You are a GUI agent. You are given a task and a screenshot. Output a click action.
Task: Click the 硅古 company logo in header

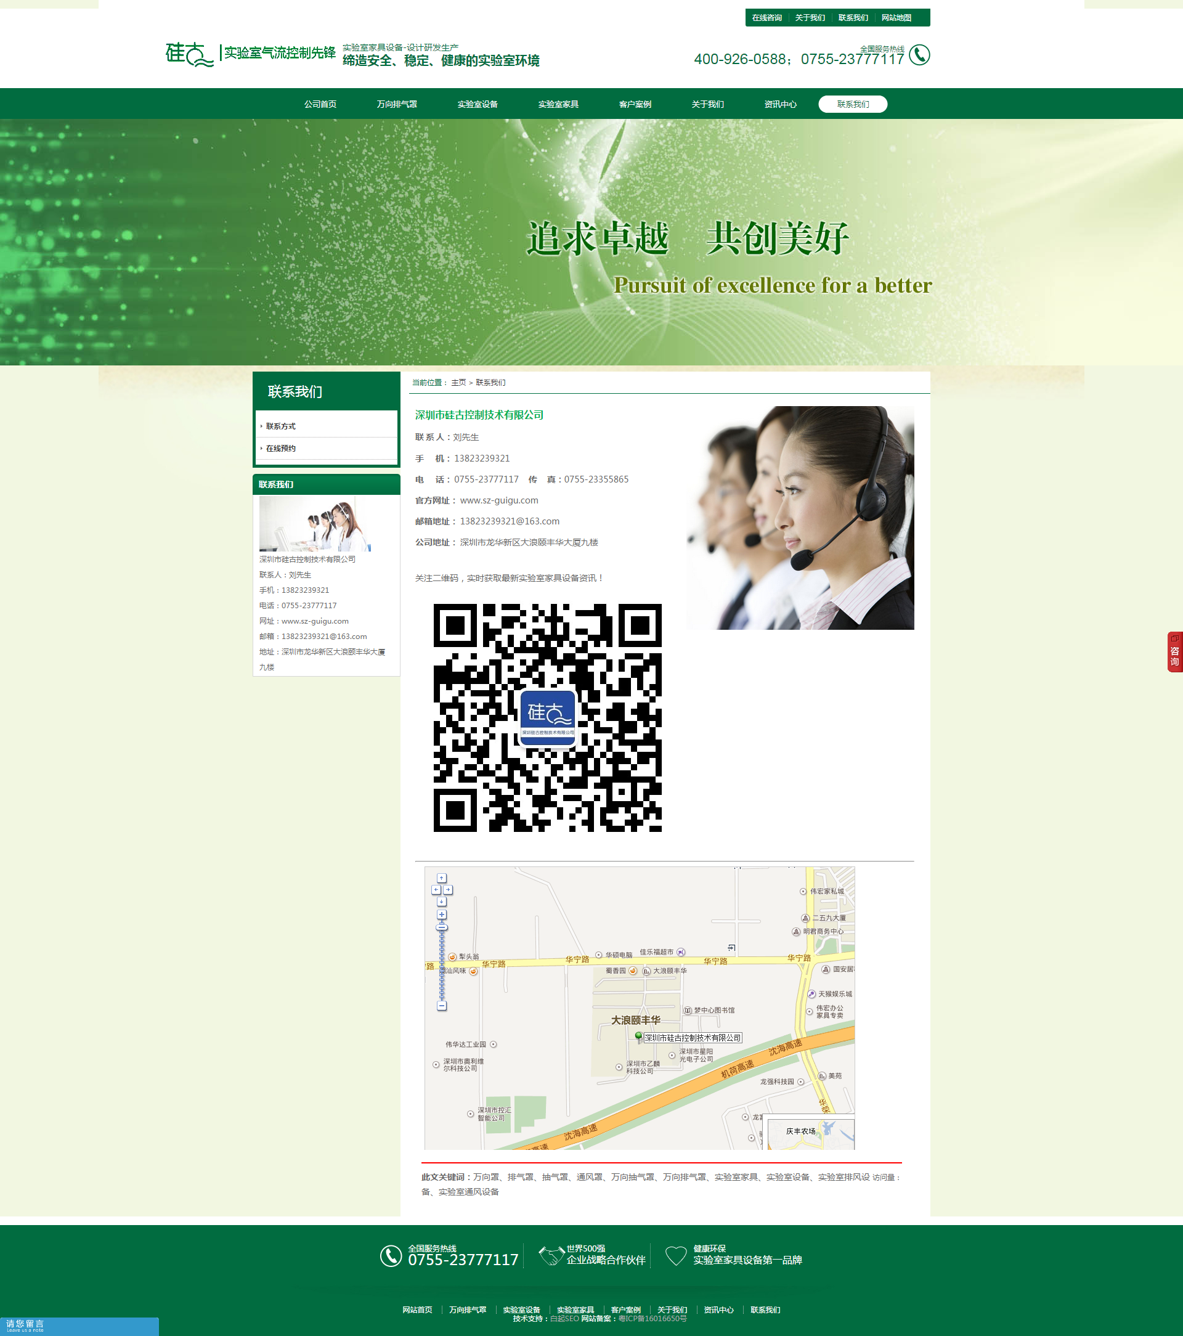pos(190,54)
